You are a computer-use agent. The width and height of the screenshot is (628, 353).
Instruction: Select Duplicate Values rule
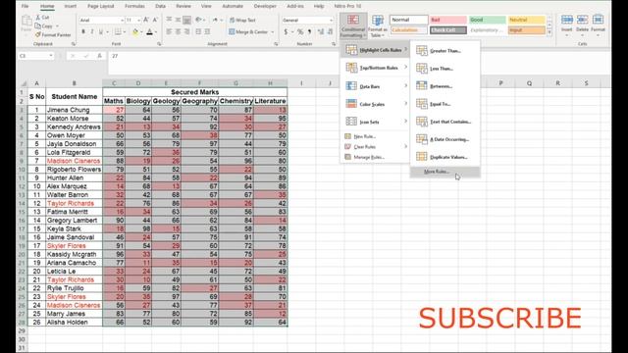445,157
